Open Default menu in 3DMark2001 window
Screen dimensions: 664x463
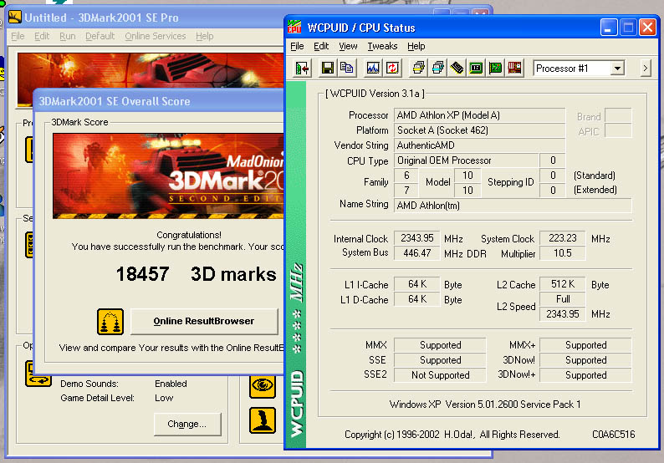[100, 36]
